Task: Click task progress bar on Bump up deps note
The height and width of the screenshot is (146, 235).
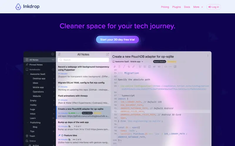Action: tap(73, 126)
